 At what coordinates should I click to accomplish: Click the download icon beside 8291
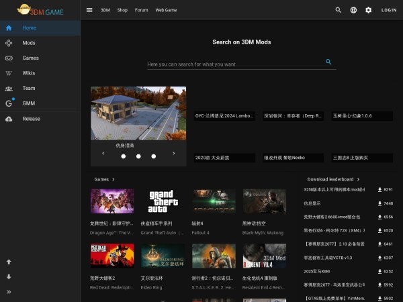click(x=379, y=189)
